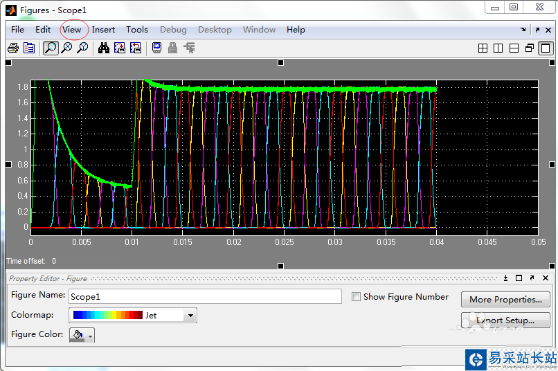Click More Properties button
This screenshot has width=558, height=371.
[x=505, y=300]
